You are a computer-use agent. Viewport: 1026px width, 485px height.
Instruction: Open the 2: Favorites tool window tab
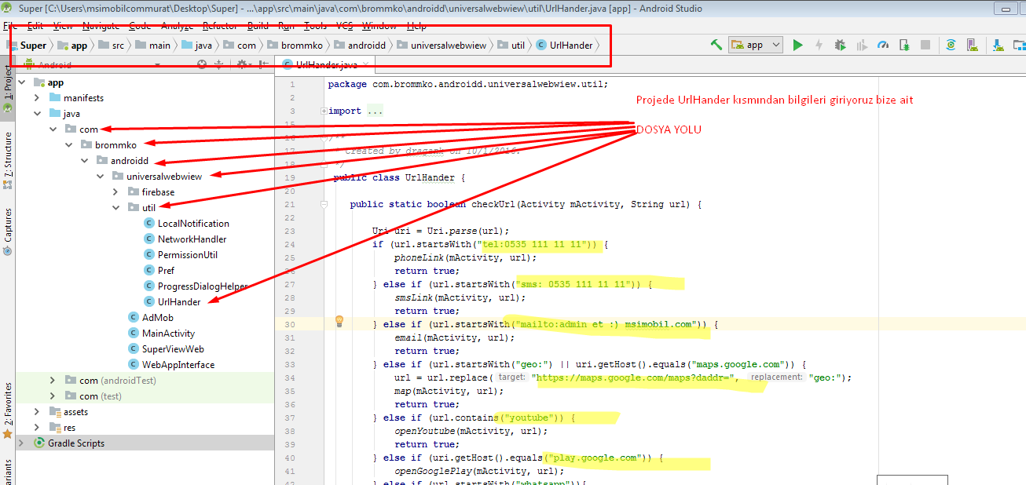pyautogui.click(x=8, y=410)
